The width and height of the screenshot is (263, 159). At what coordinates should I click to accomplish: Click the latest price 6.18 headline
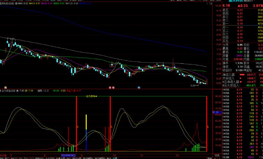pyautogui.click(x=226, y=5)
